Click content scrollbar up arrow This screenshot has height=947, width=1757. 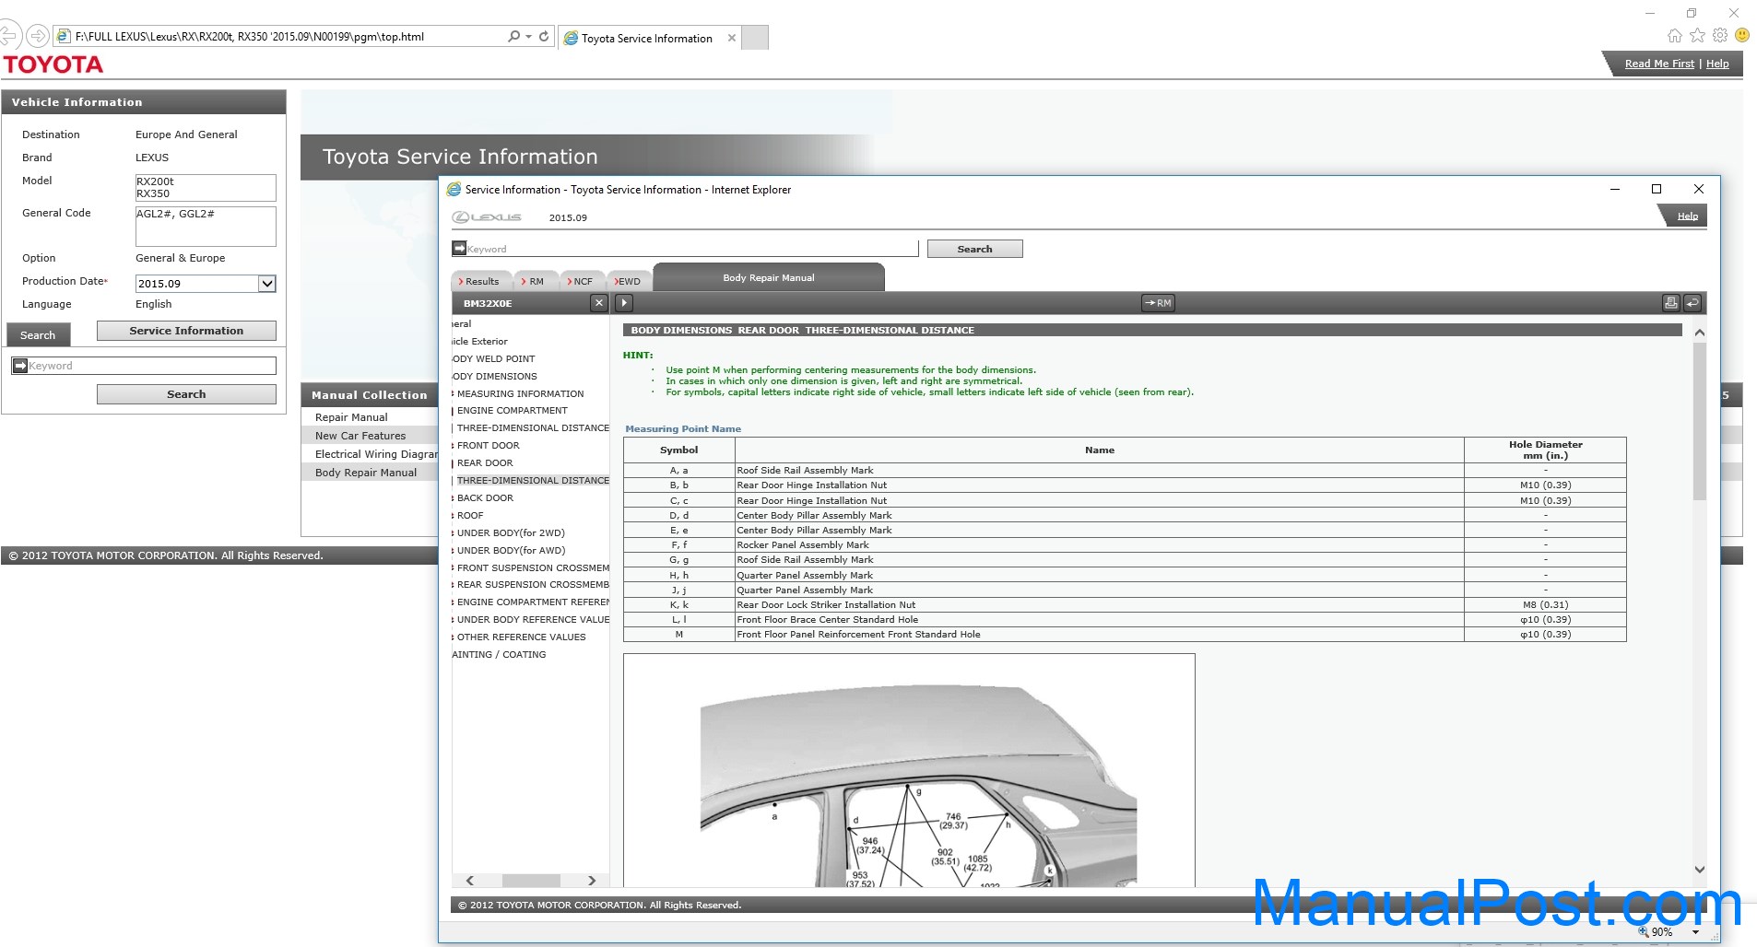click(x=1700, y=333)
